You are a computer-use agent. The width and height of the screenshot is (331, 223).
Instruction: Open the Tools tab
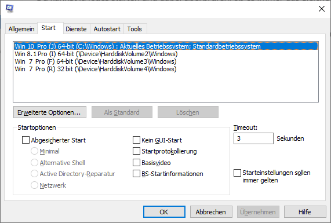(x=134, y=29)
